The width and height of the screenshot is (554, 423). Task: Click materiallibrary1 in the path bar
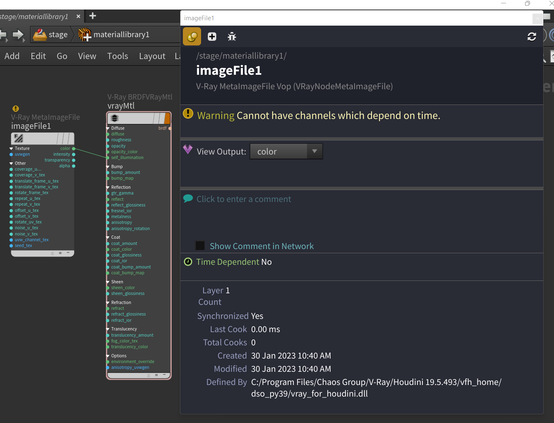point(121,35)
